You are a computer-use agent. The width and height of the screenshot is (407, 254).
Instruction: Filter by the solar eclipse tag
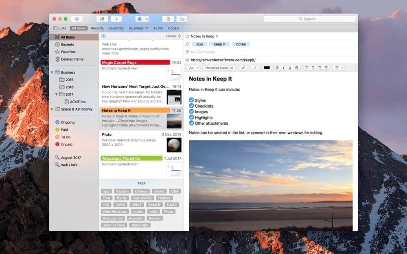click(x=114, y=225)
